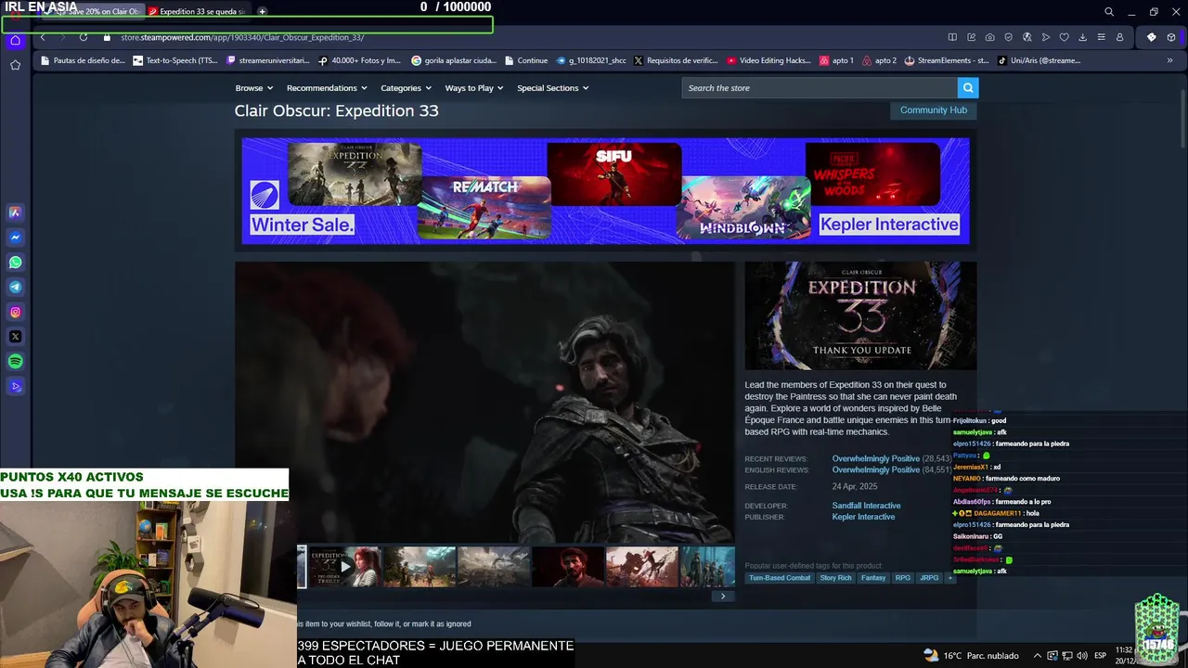The width and height of the screenshot is (1188, 668).
Task: Open the player icon in the sidebar
Action: (15, 387)
